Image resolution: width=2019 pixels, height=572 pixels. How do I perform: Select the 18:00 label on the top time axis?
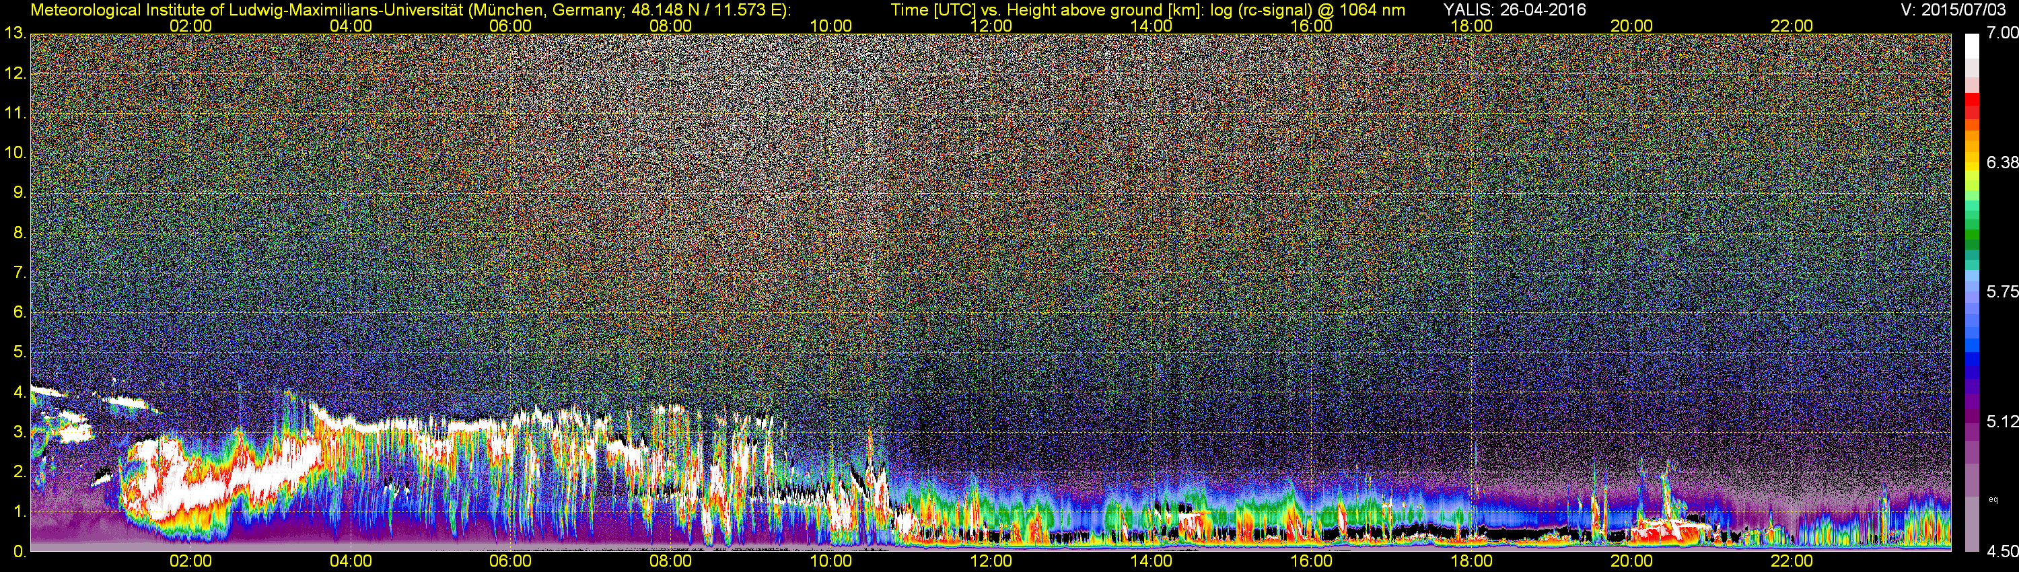1471,26
